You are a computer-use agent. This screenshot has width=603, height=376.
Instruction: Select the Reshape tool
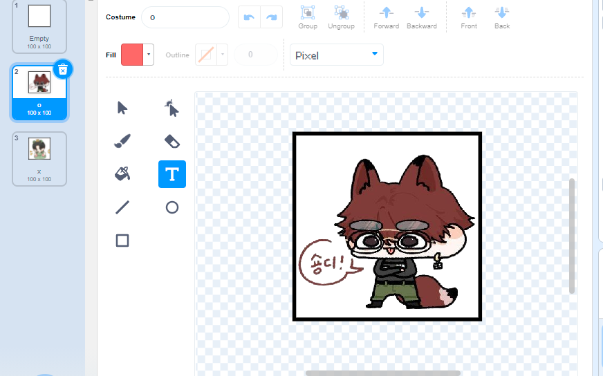pyautogui.click(x=172, y=108)
